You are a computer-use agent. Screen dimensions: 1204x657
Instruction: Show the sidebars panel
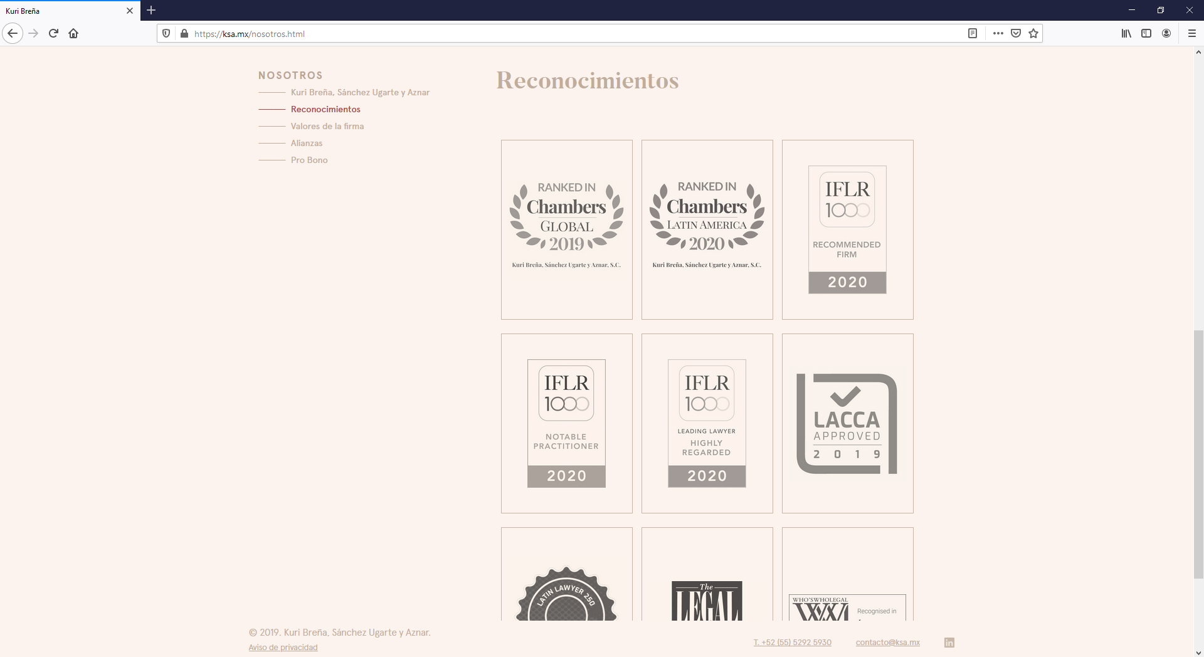pos(1146,33)
